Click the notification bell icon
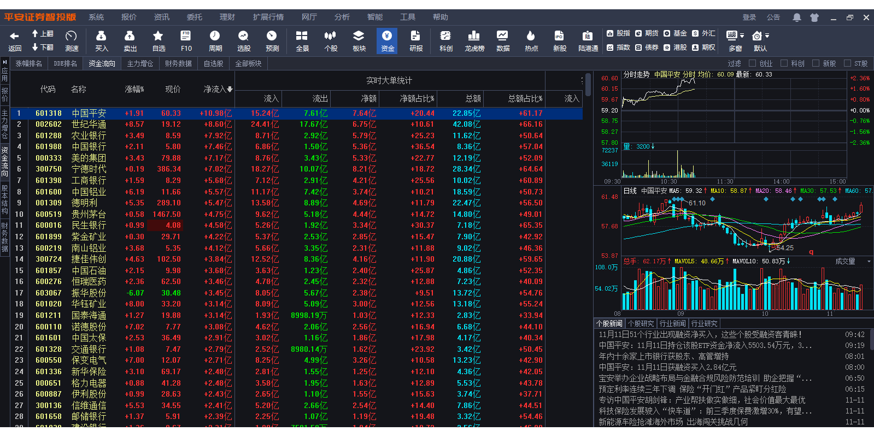This screenshot has height=437, width=874. pyautogui.click(x=797, y=17)
